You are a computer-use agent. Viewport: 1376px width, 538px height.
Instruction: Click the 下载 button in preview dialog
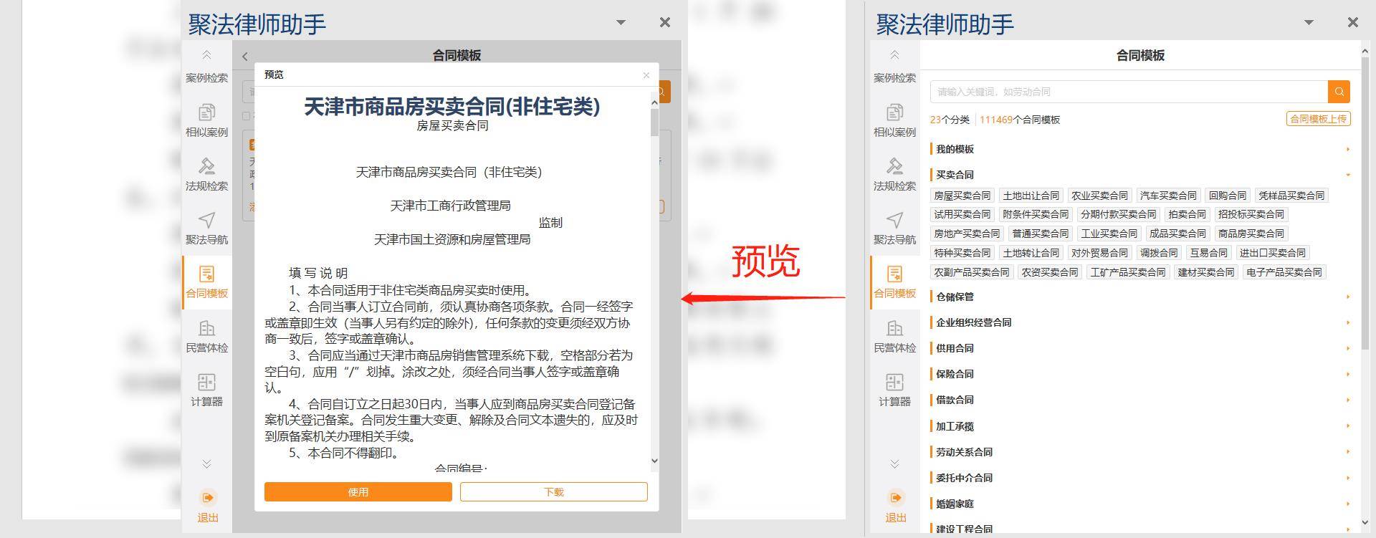pos(553,491)
